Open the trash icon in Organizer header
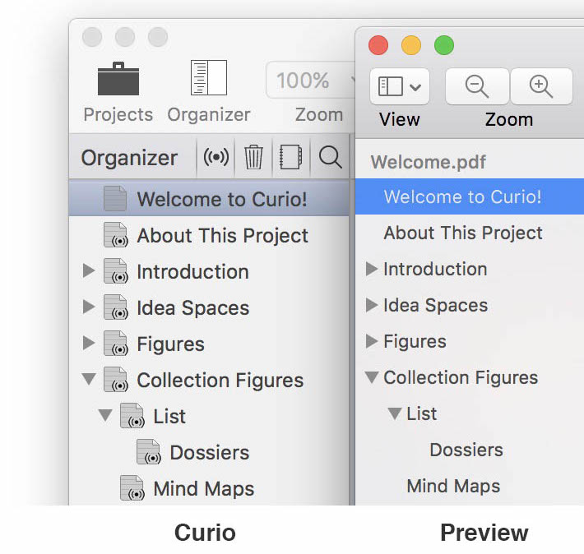Image resolution: width=584 pixels, height=554 pixels. (x=253, y=157)
